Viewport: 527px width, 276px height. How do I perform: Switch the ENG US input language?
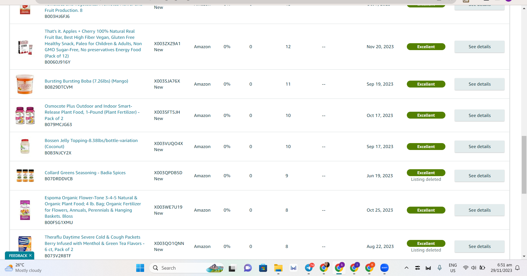(x=453, y=268)
